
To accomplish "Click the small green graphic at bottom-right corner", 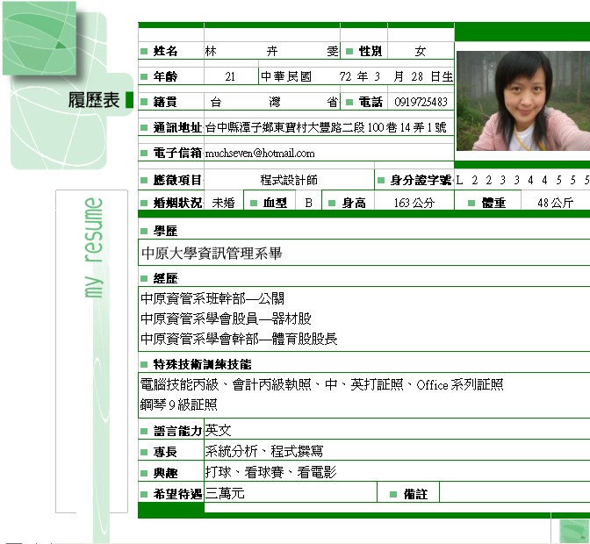I will click(571, 529).
